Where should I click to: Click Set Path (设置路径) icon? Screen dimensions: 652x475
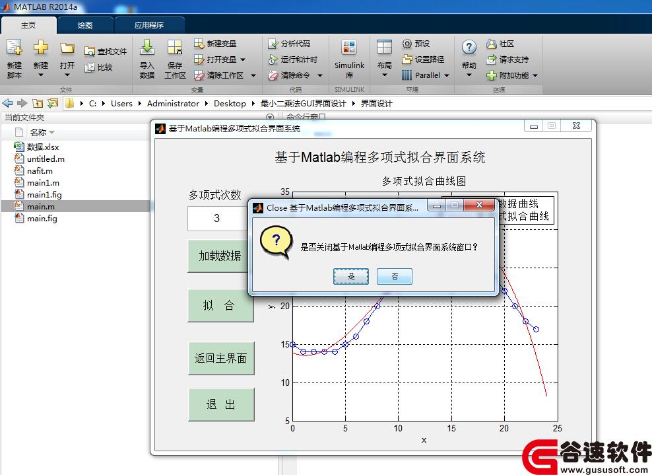[x=407, y=59]
